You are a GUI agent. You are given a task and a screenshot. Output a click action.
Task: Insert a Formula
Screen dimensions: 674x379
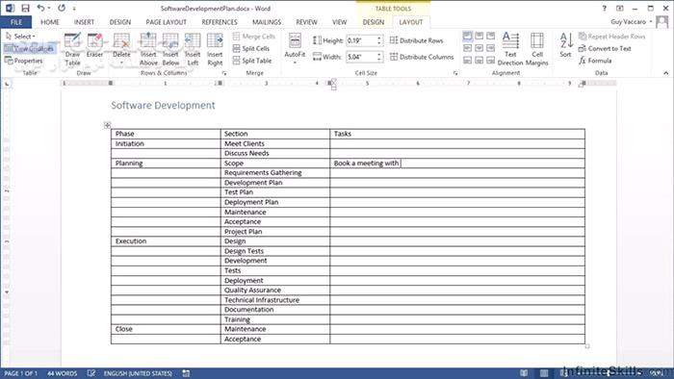pos(595,61)
